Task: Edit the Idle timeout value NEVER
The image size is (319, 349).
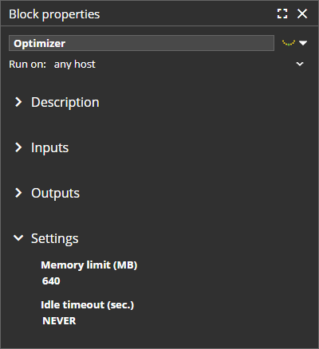Action: click(59, 321)
